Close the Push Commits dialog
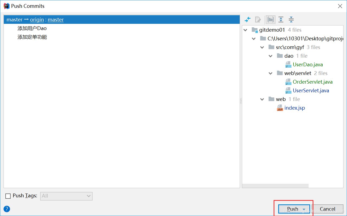 [340, 6]
